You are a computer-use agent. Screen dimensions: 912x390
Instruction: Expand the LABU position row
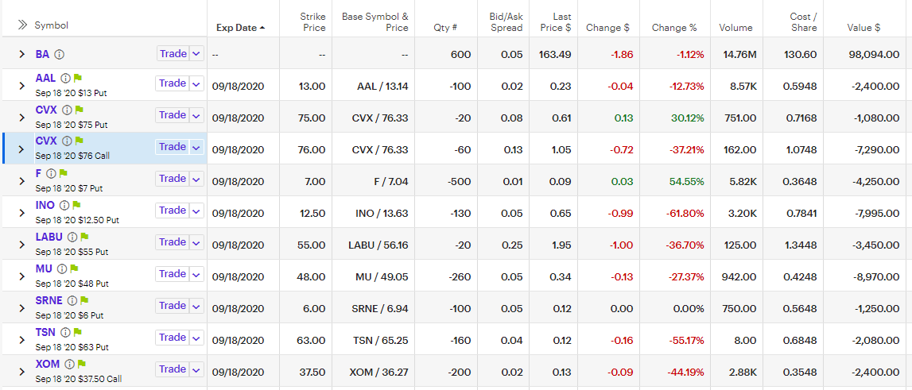(x=22, y=245)
